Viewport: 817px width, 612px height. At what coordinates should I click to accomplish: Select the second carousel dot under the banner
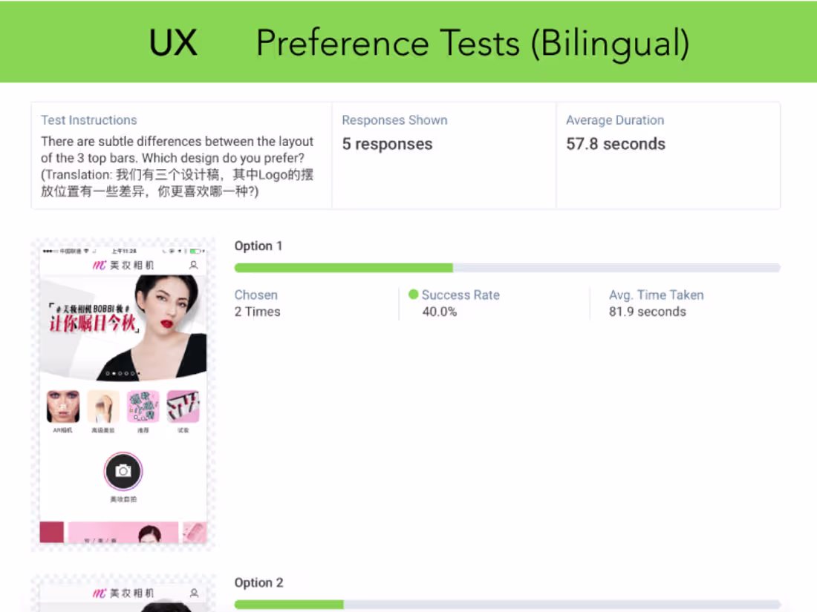[113, 372]
